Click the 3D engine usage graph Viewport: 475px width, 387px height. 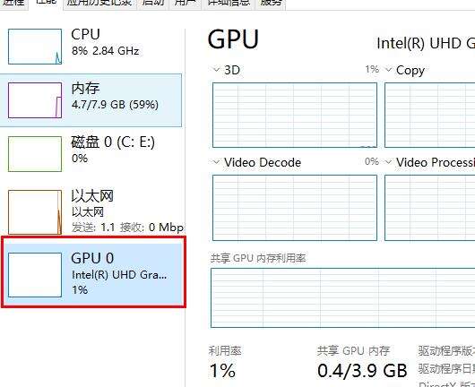tap(295, 115)
